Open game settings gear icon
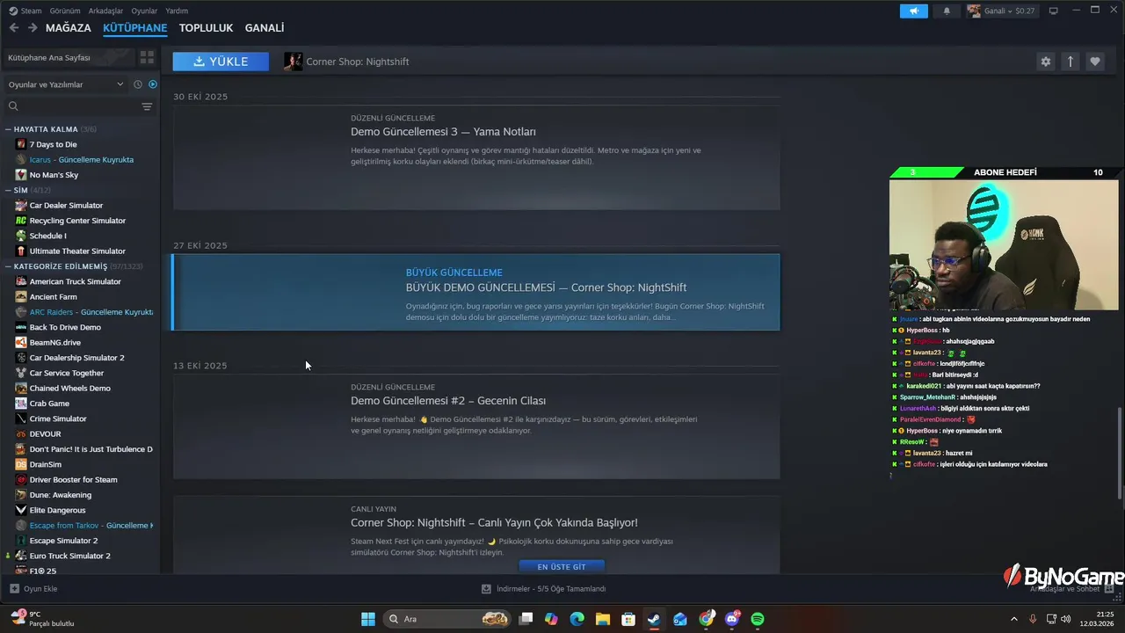Image resolution: width=1125 pixels, height=633 pixels. [x=1045, y=62]
